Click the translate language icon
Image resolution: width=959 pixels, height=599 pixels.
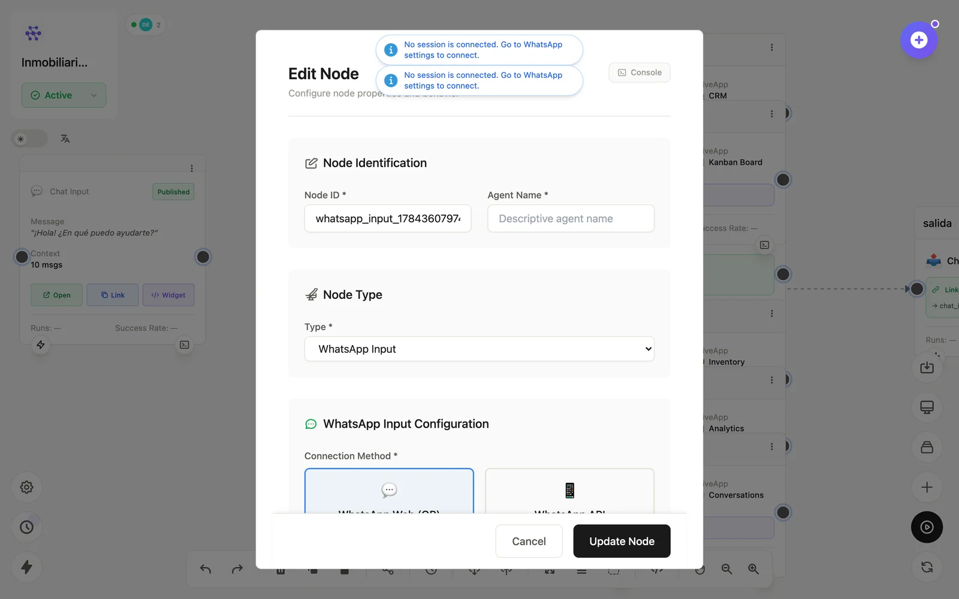[65, 139]
